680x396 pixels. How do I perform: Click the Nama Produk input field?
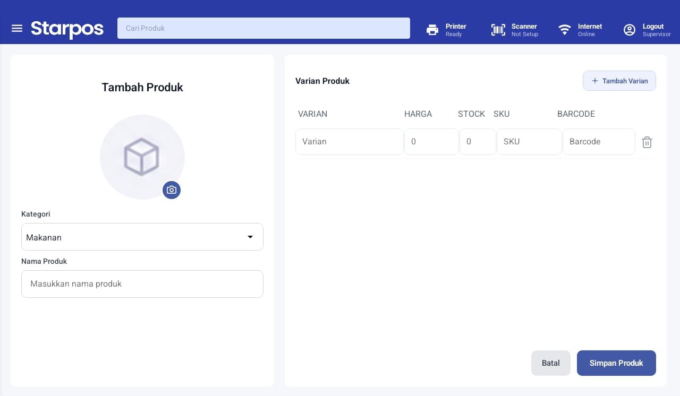pyautogui.click(x=142, y=284)
